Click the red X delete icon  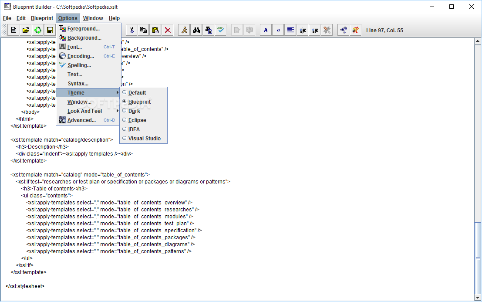(168, 30)
